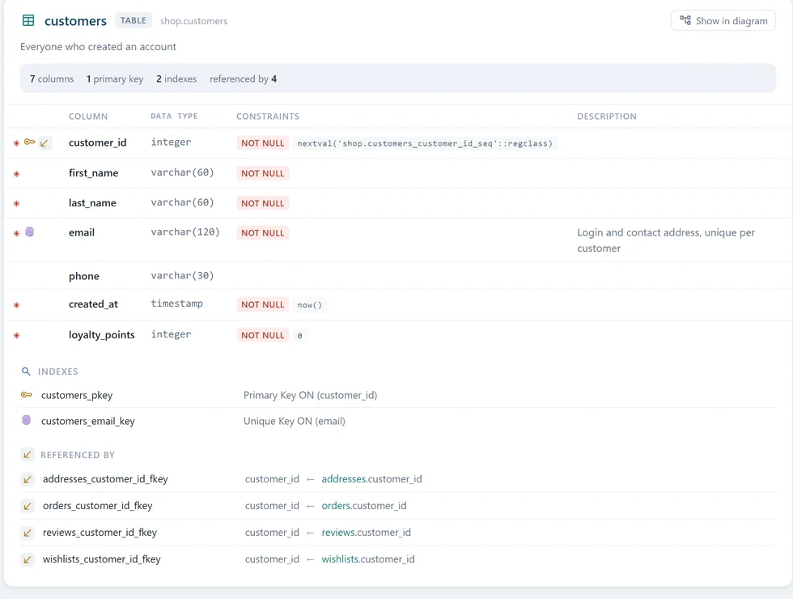The image size is (793, 599).
Task: Click the customers table grid icon
Action: click(x=28, y=21)
